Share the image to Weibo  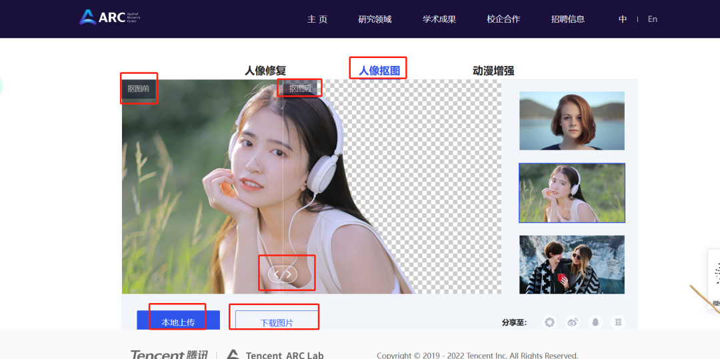pyautogui.click(x=572, y=322)
